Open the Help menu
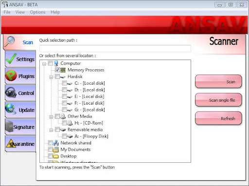Image resolution: width=249 pixels, height=186 pixels. pos(55,12)
